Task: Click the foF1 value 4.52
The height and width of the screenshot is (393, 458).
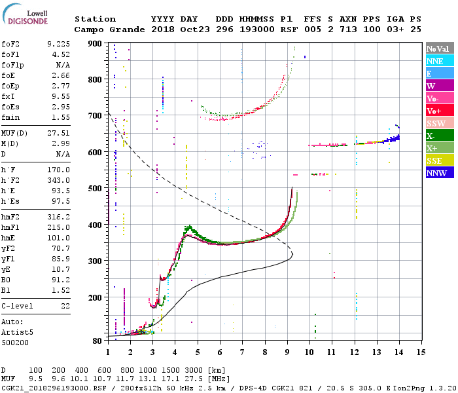Action: tap(61, 54)
